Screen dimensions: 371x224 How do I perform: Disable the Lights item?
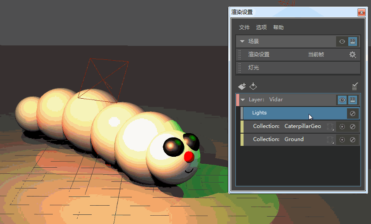click(x=353, y=114)
